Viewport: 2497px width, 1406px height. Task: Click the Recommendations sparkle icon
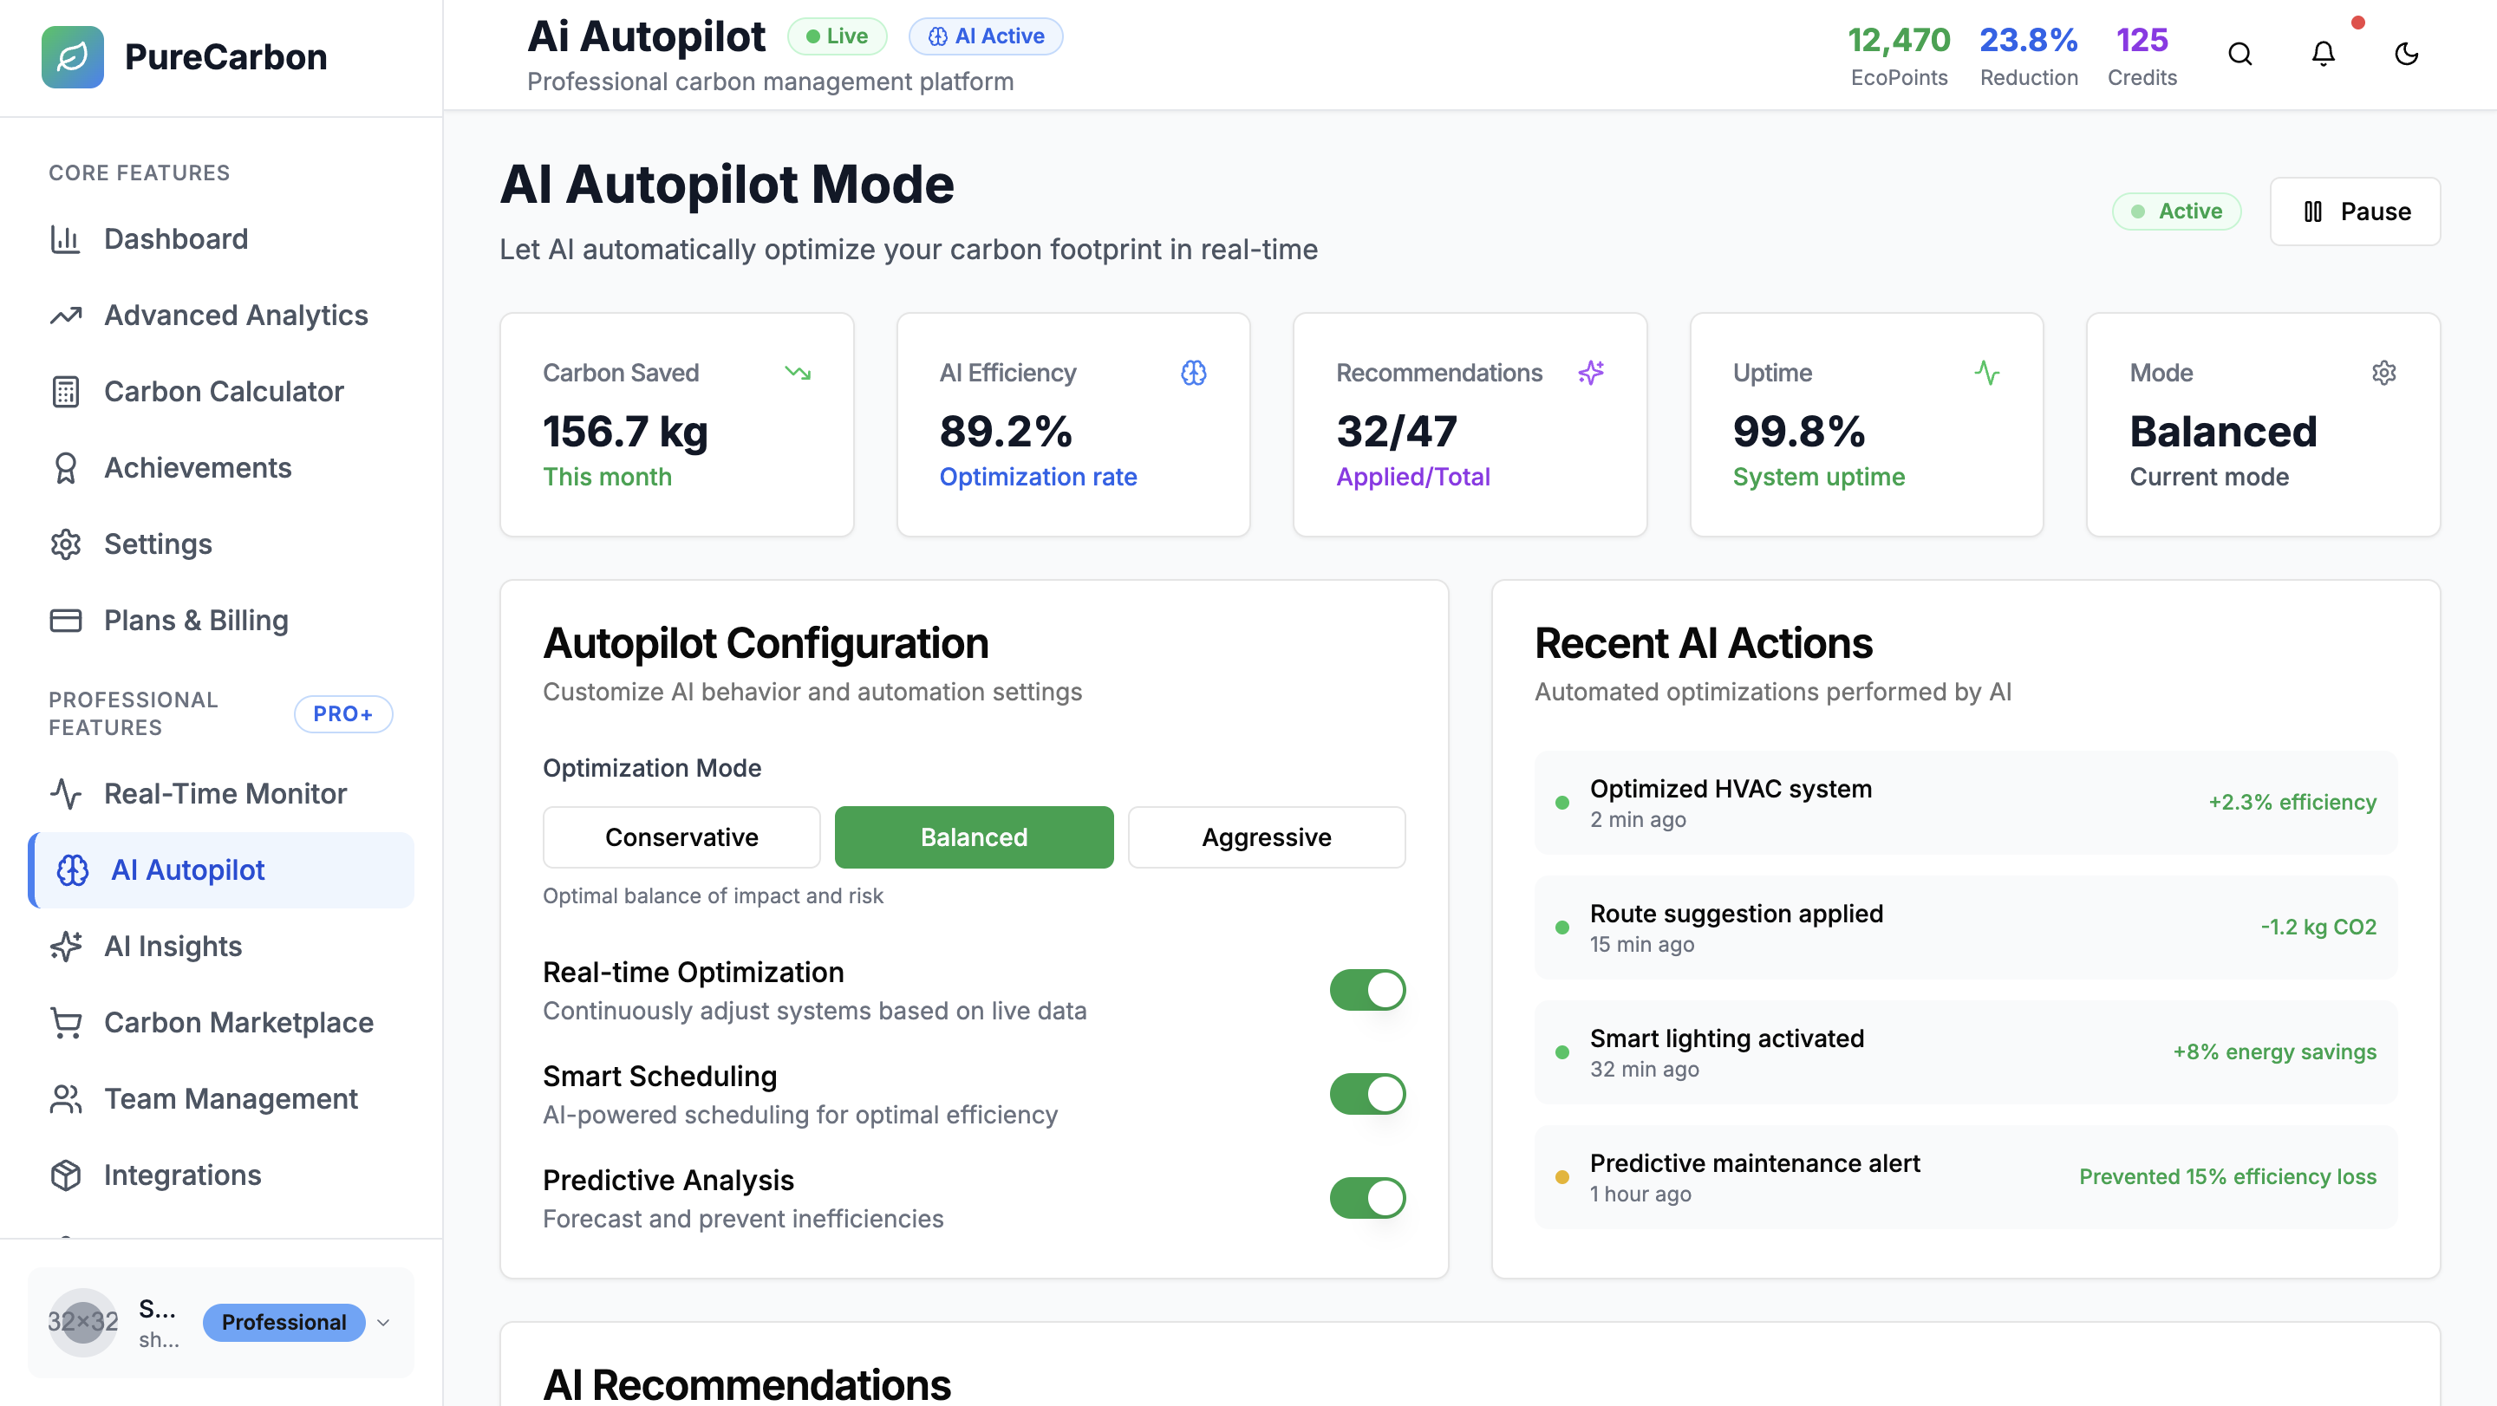point(1591,372)
